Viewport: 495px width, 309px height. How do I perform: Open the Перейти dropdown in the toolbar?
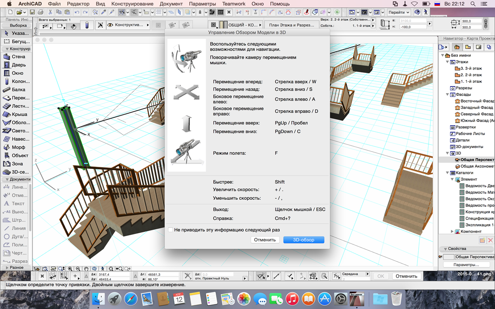[x=398, y=12]
